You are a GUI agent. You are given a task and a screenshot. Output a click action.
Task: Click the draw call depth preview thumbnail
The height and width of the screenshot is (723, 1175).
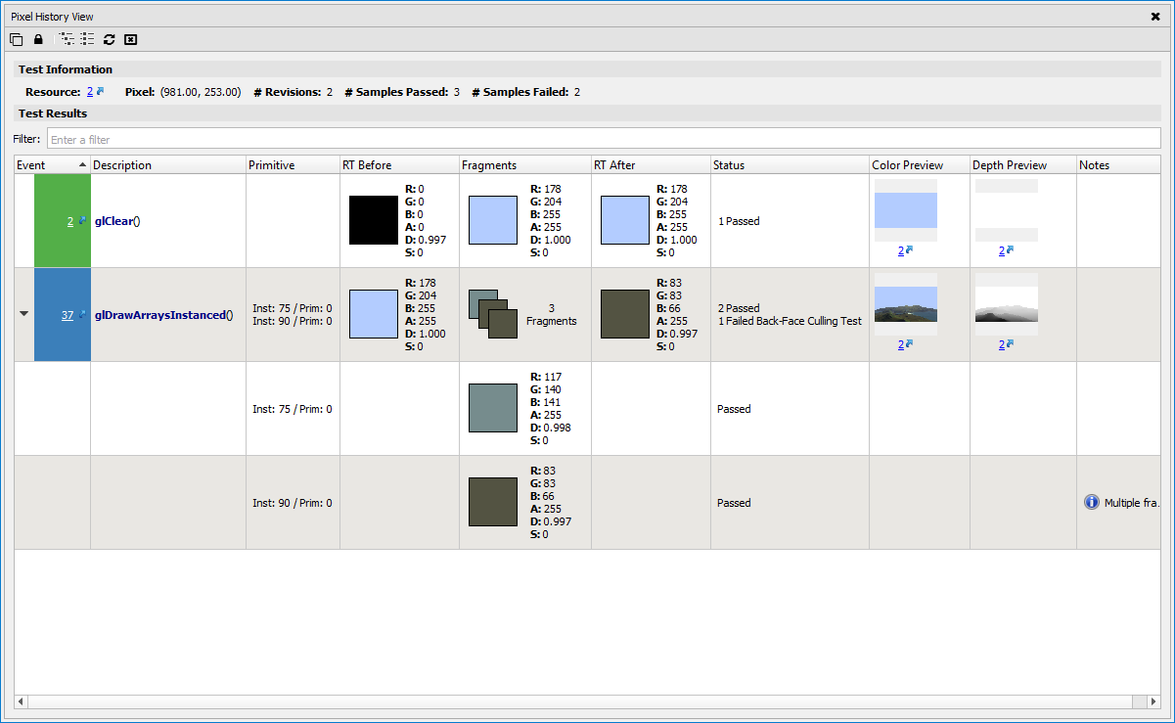point(1007,304)
